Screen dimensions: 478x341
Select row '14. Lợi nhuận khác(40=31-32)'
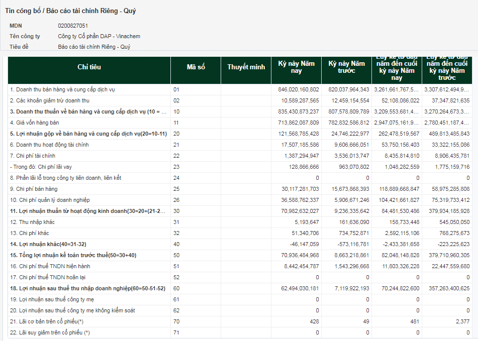point(240,244)
